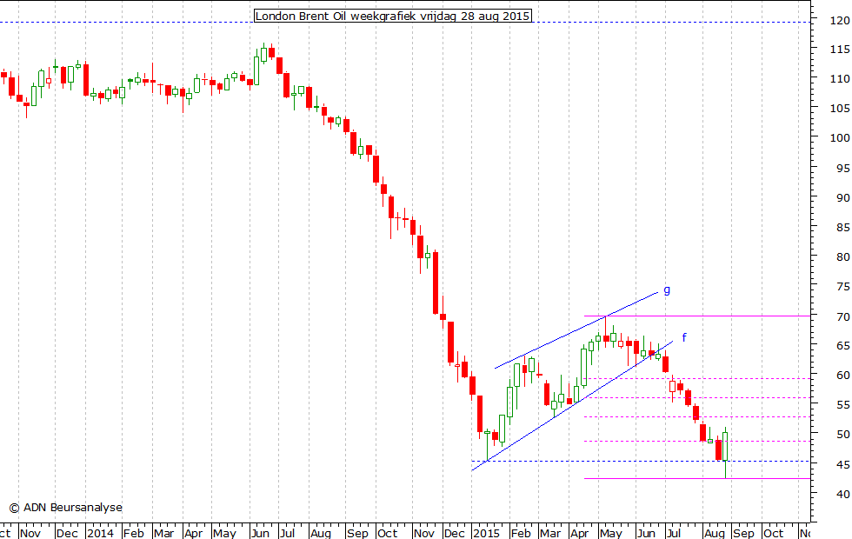Click the 110 price axis label
852x539 pixels.
tap(840, 79)
